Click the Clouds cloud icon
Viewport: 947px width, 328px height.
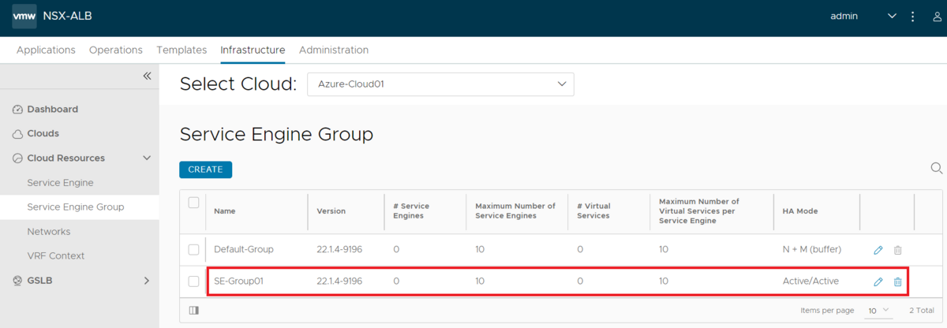[18, 134]
